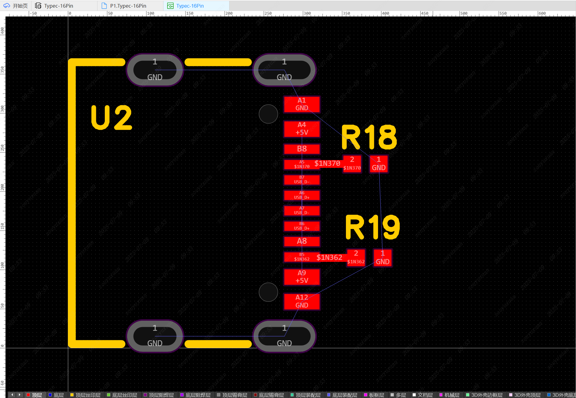576x398 pixels.
Task: Select pad 2 of resistor R18
Action: tap(352, 164)
